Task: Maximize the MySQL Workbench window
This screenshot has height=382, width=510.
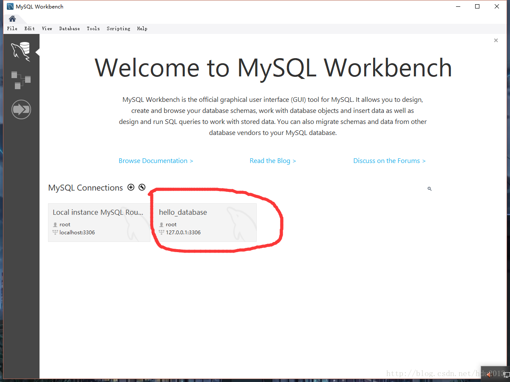Action: coord(477,6)
